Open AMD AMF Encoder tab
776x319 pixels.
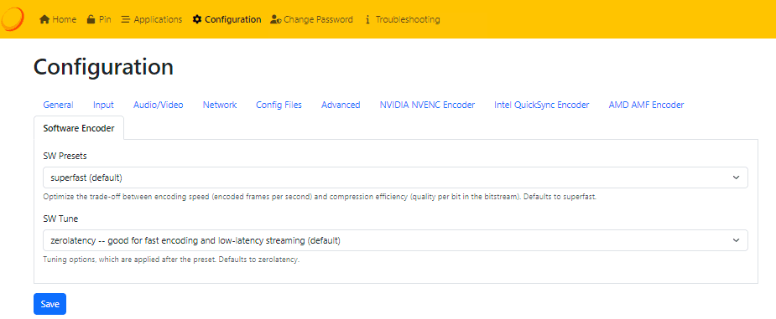646,105
